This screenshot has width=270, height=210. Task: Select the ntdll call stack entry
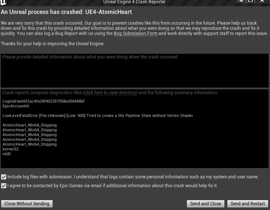[x=7, y=154]
